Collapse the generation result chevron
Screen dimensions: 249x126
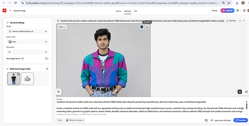tap(244, 21)
